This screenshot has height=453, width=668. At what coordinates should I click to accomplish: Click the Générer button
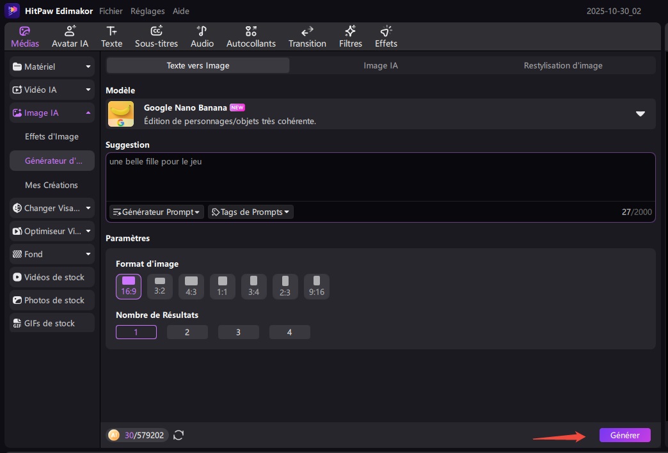(x=624, y=435)
